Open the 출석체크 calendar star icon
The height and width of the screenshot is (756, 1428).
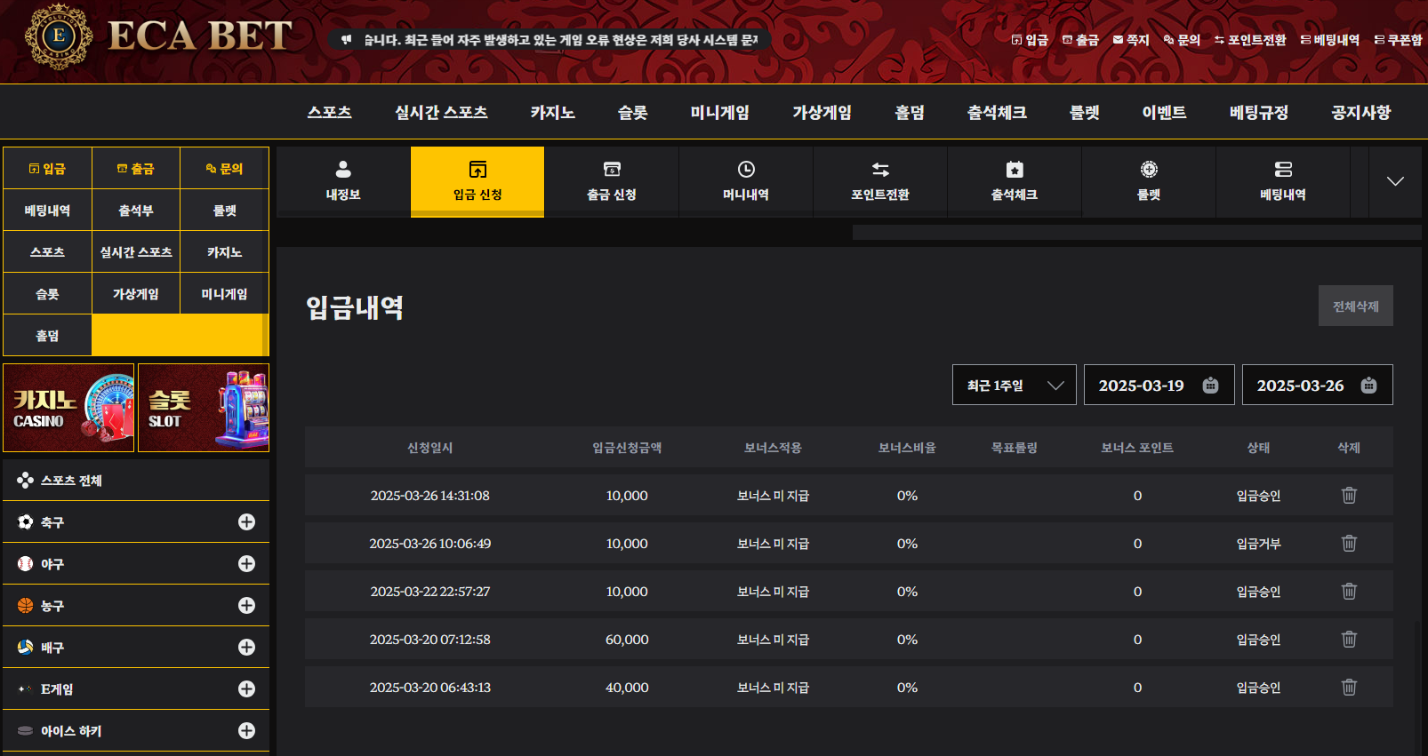pyautogui.click(x=1015, y=170)
